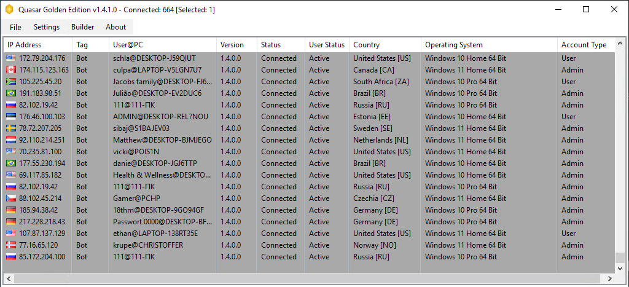Viewport: 629px width, 287px height.
Task: Click the Norway flag icon beside 77.16.65.120
Action: pos(11,245)
